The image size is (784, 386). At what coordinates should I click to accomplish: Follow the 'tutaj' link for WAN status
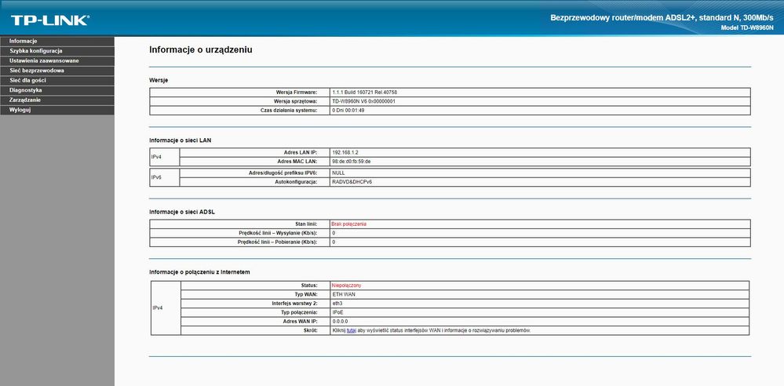pos(352,330)
